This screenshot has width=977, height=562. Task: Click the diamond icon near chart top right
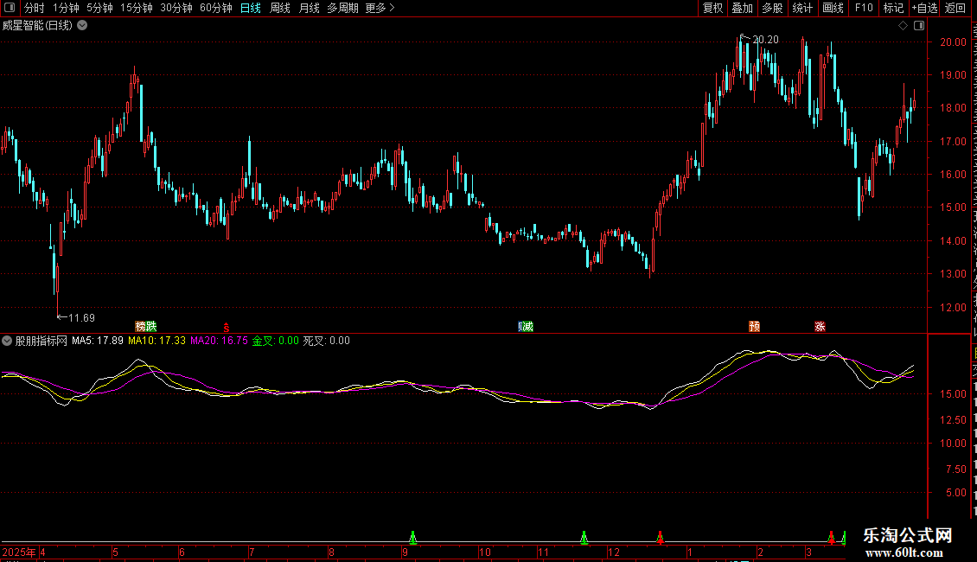[903, 26]
